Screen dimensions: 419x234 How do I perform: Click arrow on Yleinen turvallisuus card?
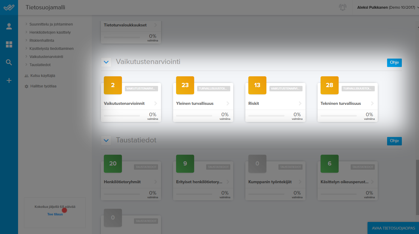coord(228,103)
